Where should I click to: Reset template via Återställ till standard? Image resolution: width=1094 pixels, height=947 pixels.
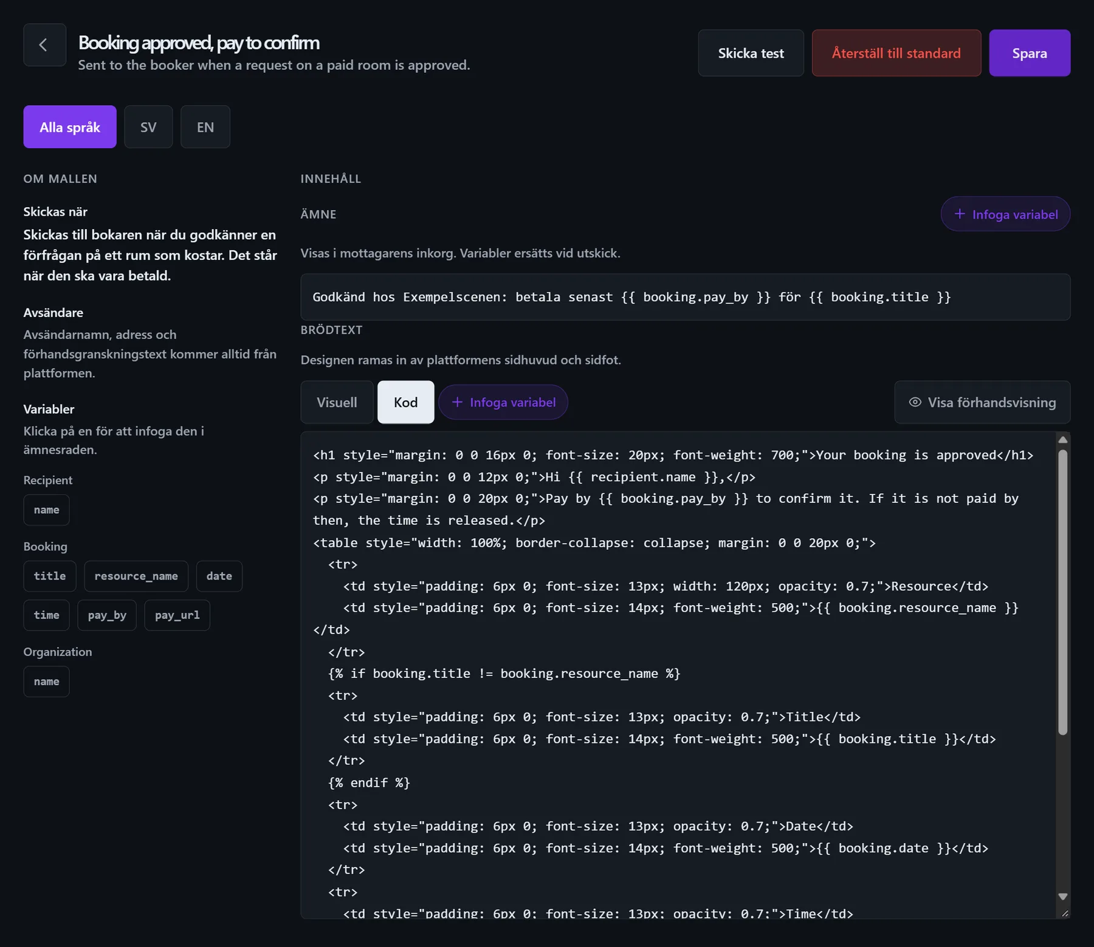tap(896, 53)
